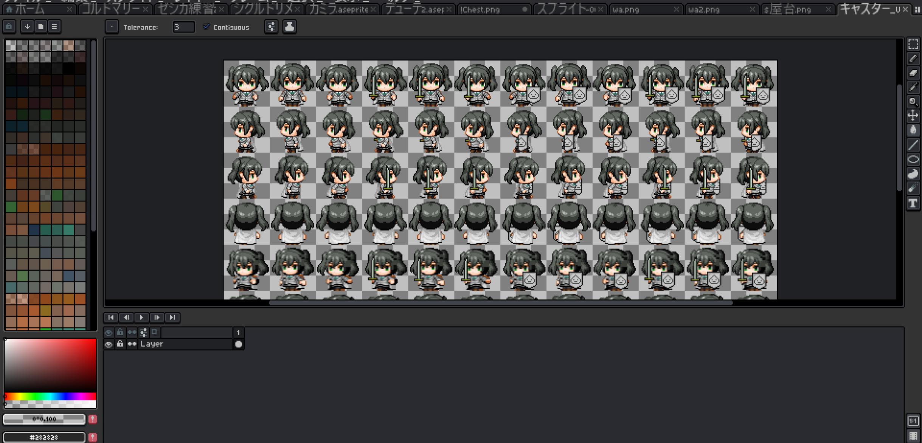
Task: Uncheck the Contiguous checkbox
Action: click(x=206, y=27)
